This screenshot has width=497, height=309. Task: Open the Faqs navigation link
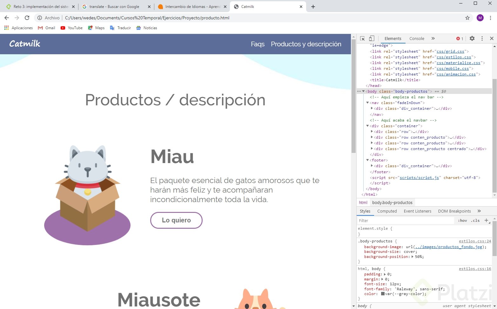[x=258, y=44]
